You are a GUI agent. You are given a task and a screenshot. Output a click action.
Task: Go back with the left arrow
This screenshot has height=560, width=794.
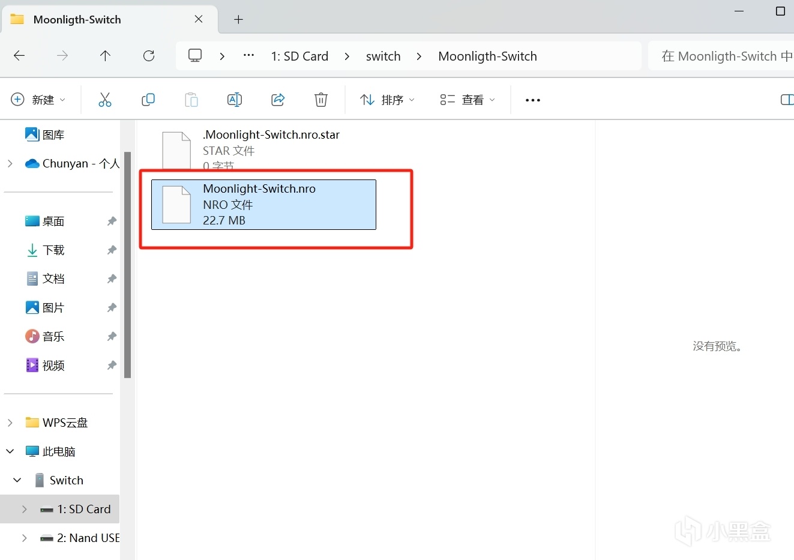coord(19,56)
